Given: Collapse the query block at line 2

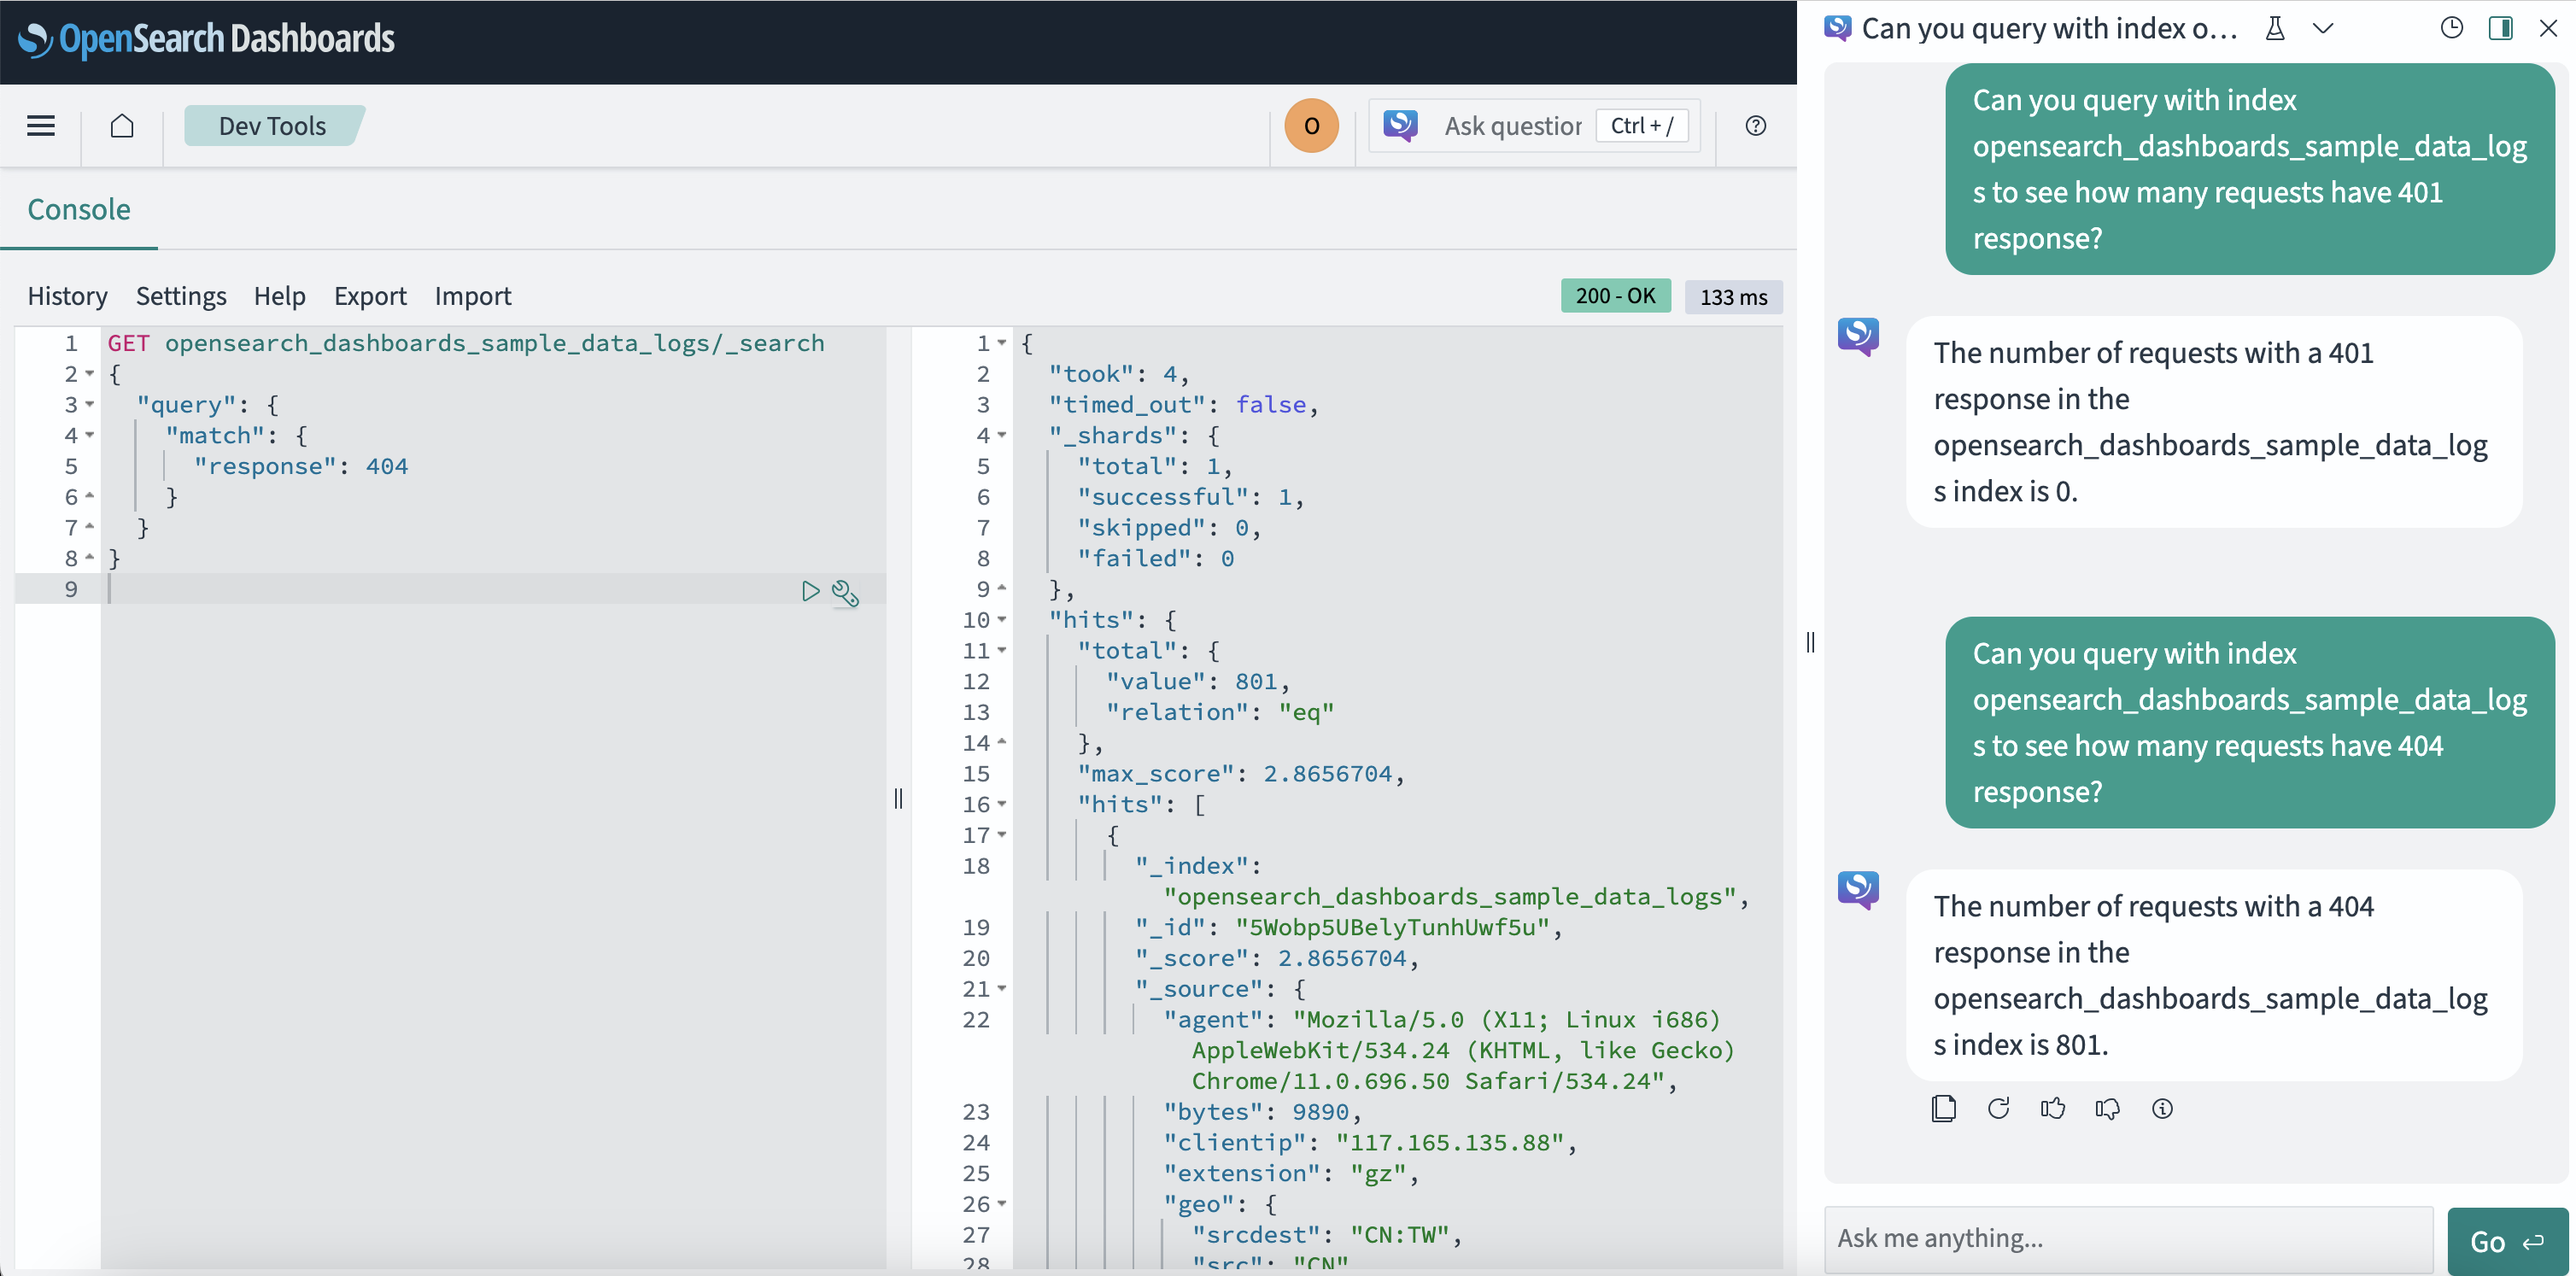Looking at the screenshot, I should [x=89, y=374].
